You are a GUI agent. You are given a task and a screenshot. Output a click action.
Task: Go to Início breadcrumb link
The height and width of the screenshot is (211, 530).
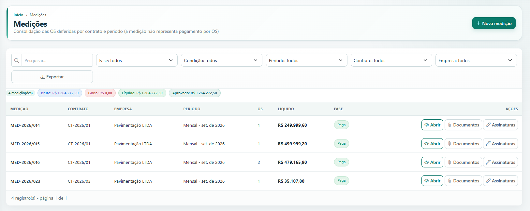18,15
